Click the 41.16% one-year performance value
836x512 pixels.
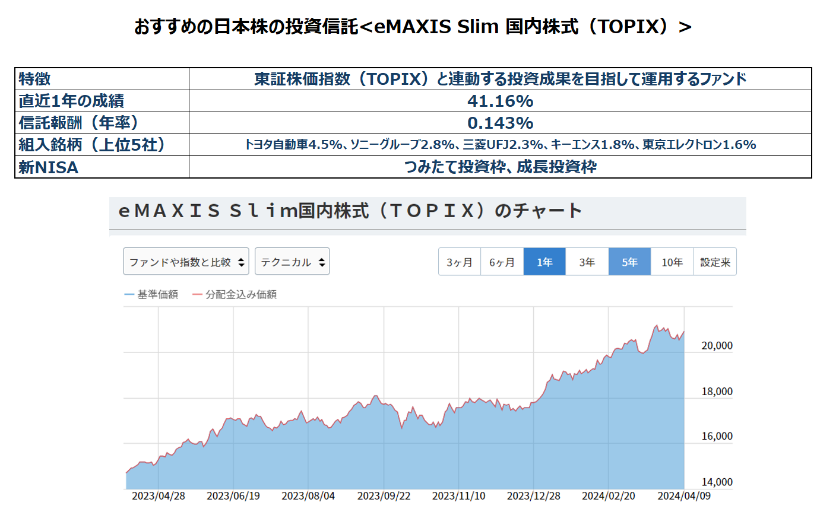coord(500,101)
